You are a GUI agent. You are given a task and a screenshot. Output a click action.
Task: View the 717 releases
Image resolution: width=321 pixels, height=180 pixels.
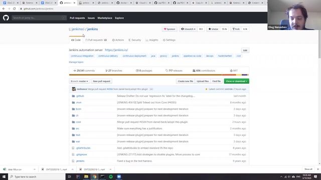pos(174,70)
